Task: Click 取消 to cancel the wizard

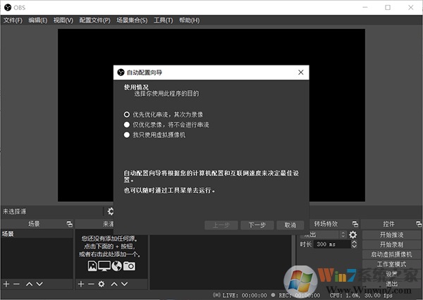Action: click(x=290, y=225)
